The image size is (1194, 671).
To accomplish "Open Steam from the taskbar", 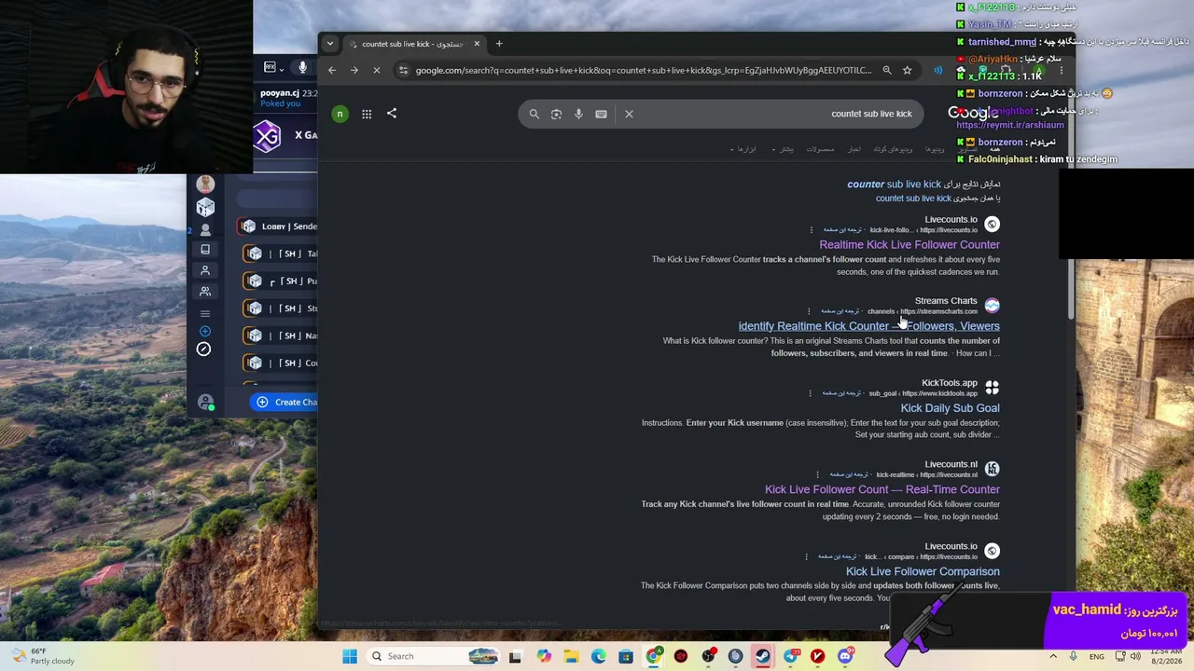I will click(762, 656).
